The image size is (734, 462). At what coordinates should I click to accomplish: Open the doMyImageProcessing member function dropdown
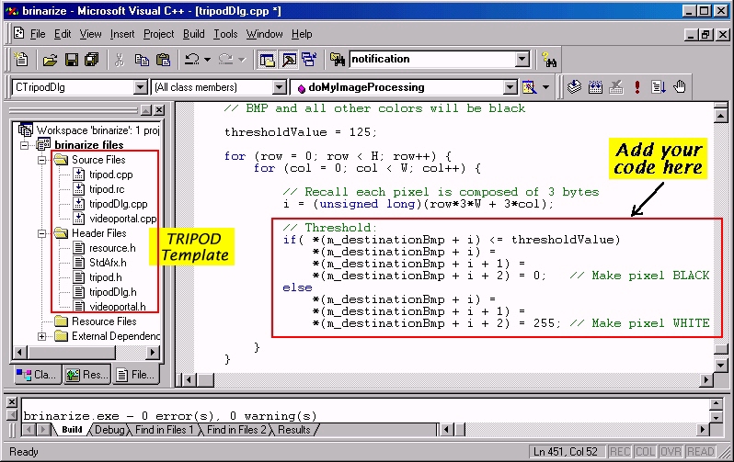pyautogui.click(x=507, y=87)
